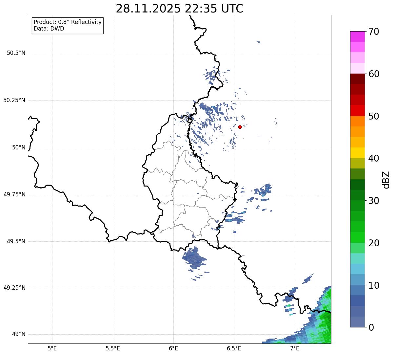Pick the bright green swatch just above 20 dBZ
394x355 pixels.
(358, 237)
